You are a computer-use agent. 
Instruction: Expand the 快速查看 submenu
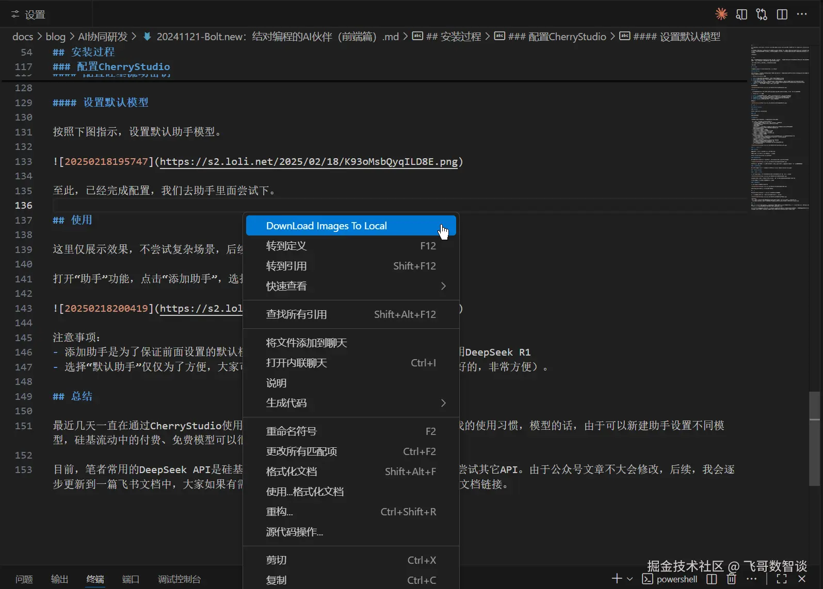click(x=443, y=286)
